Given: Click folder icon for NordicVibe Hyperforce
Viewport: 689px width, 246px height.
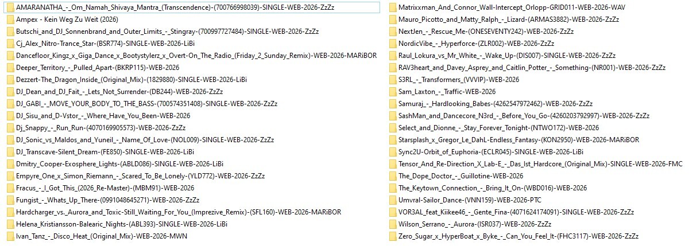Looking at the screenshot, I should 392,44.
